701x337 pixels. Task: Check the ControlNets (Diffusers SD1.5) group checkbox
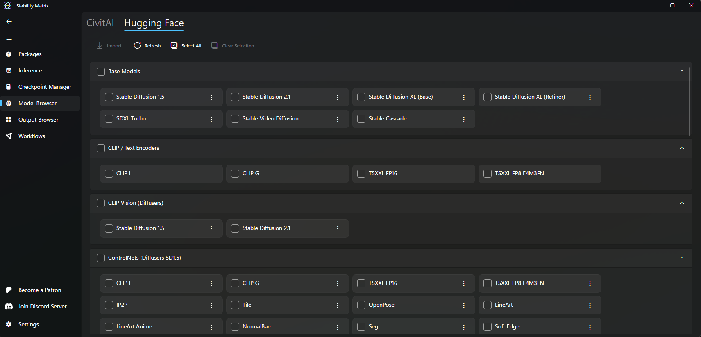(x=101, y=258)
